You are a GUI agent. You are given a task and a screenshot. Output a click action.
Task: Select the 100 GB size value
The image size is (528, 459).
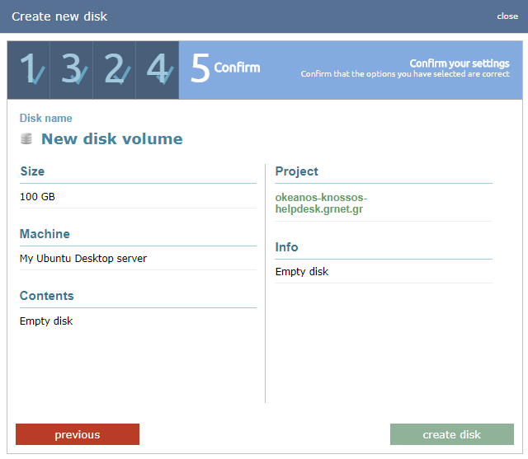[37, 197]
